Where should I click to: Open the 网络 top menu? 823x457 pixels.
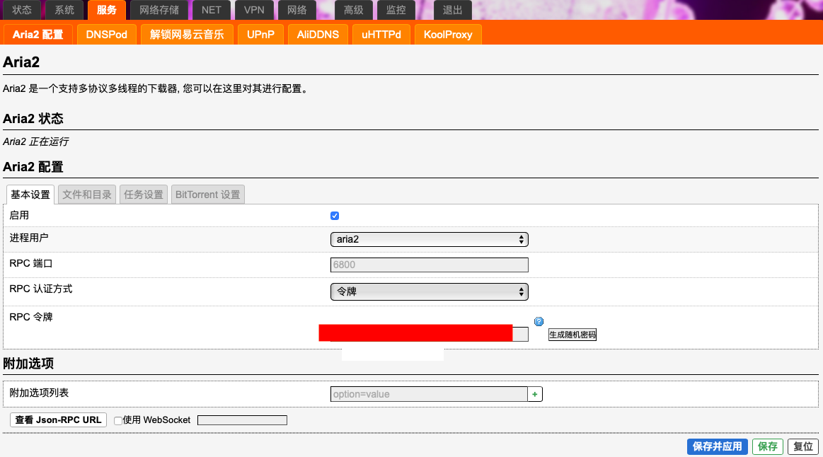tap(297, 10)
